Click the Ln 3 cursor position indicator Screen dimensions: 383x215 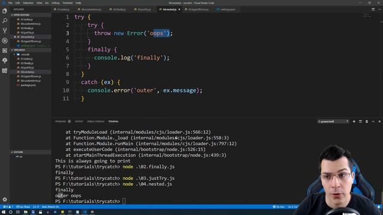click(x=293, y=207)
